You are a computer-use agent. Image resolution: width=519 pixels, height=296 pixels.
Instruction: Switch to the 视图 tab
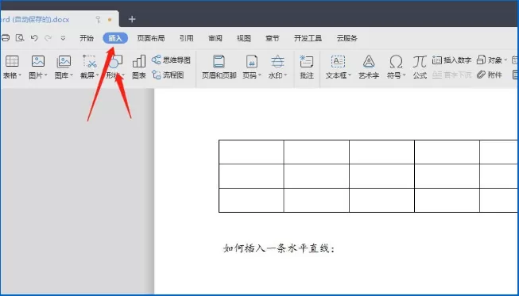pyautogui.click(x=244, y=38)
